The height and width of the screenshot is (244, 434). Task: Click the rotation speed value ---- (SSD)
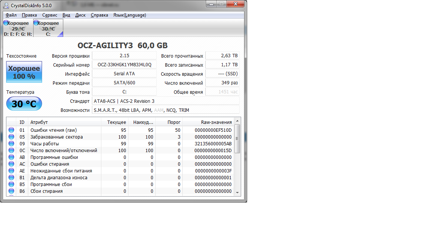tap(223, 73)
